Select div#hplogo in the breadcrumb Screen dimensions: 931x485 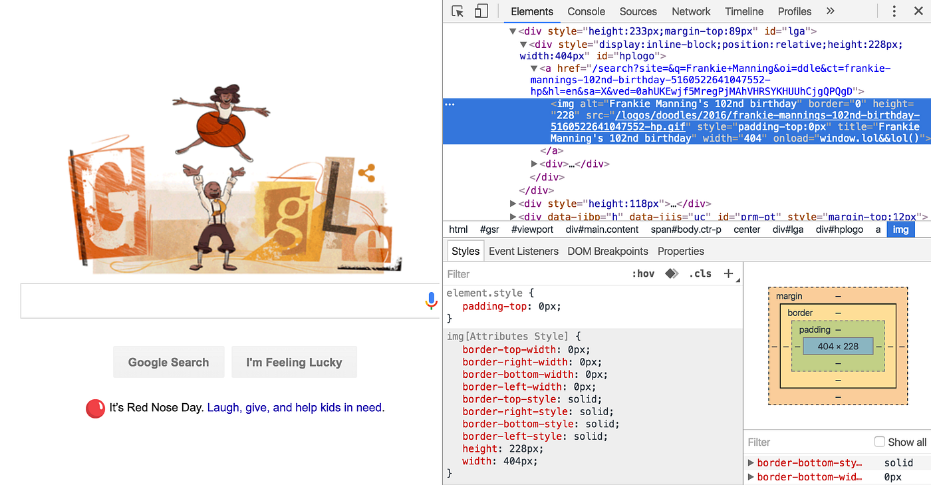839,230
